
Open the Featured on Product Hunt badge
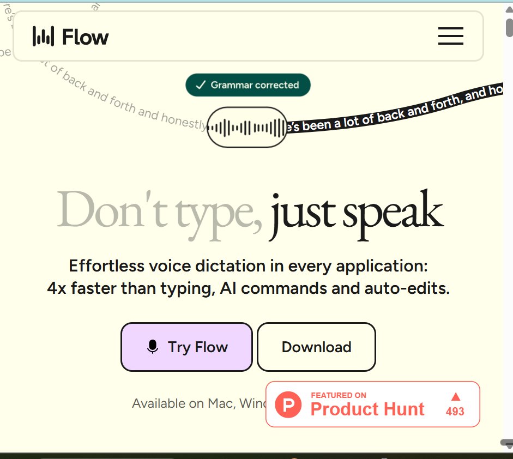373,404
